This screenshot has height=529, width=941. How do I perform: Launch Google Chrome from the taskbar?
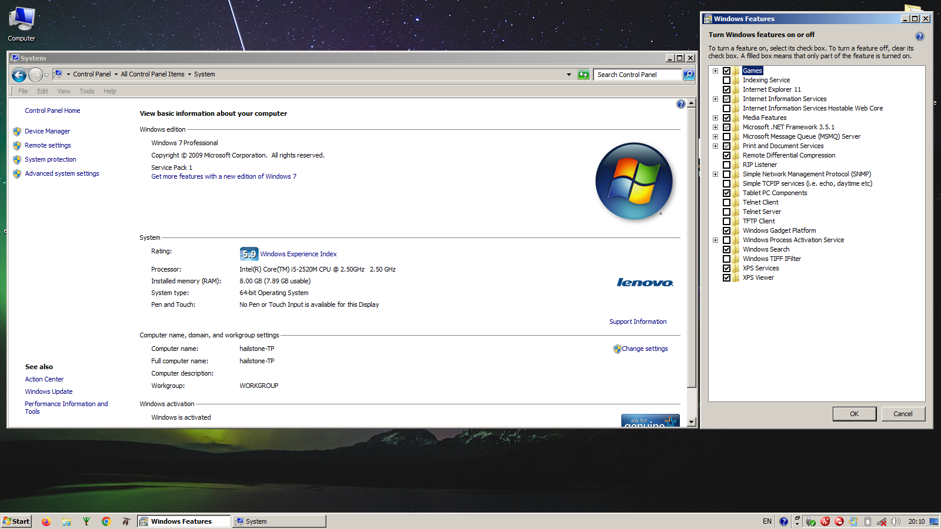click(x=106, y=521)
